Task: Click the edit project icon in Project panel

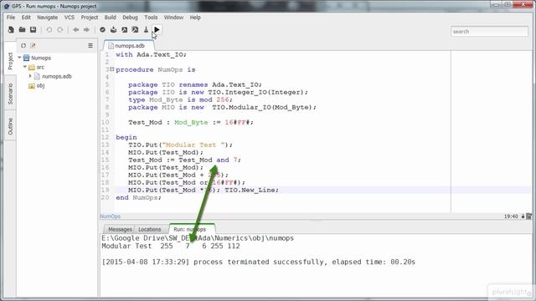Action: 33,45
